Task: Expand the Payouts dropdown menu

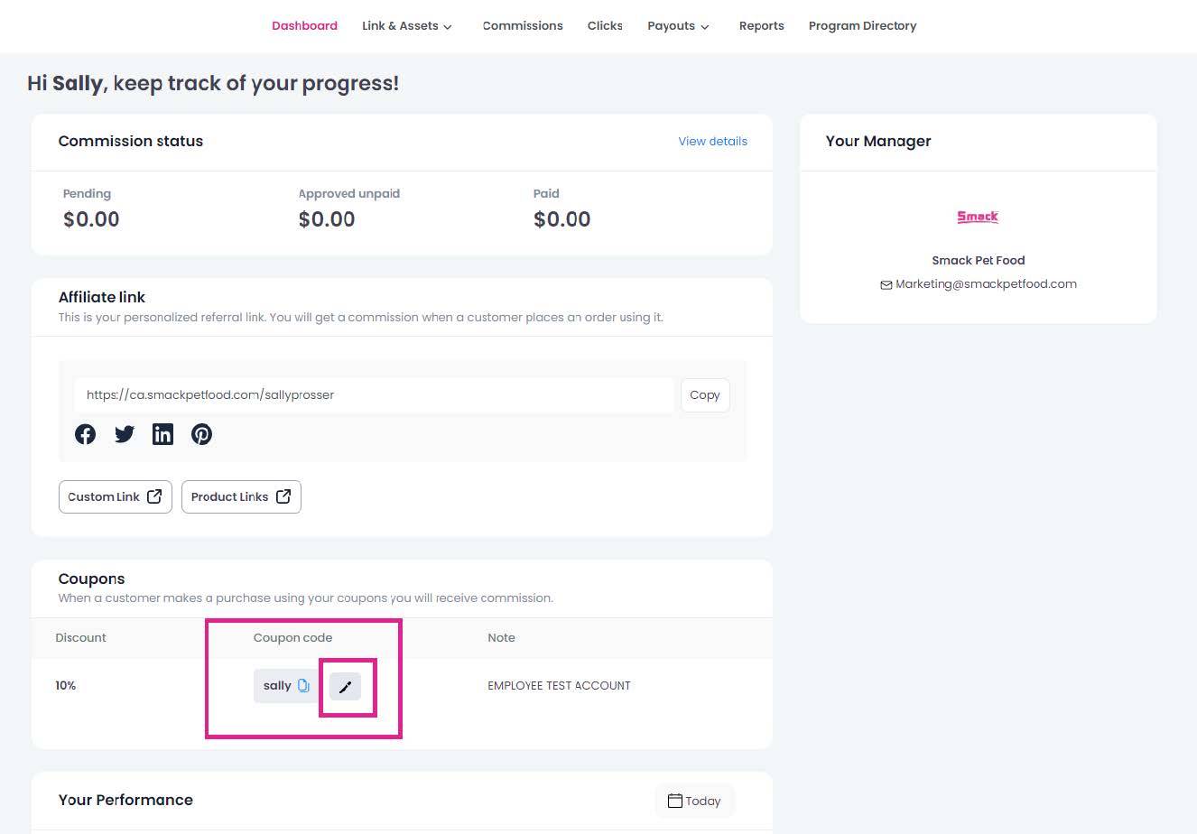Action: (x=678, y=26)
